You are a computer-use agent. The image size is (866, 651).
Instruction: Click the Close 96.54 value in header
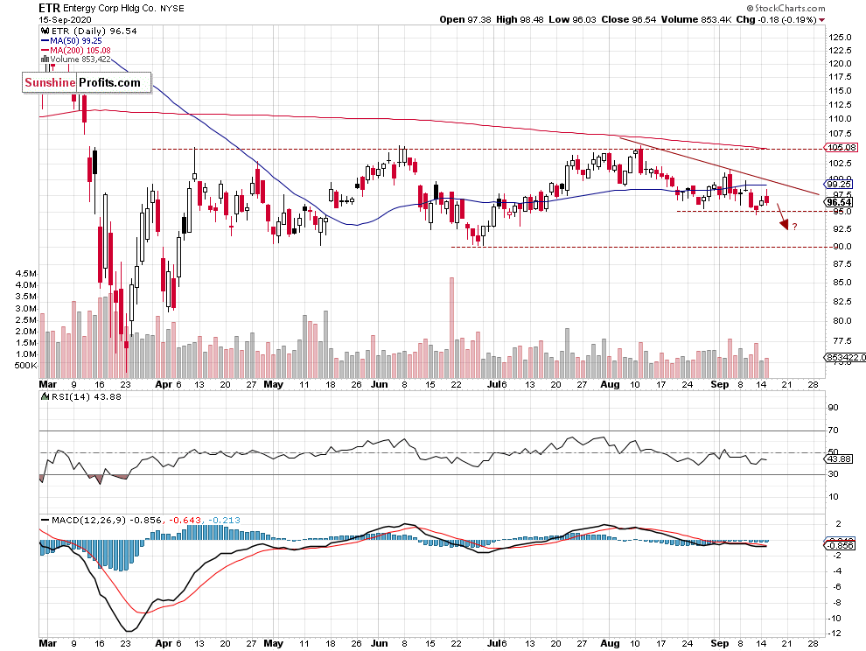629,19
